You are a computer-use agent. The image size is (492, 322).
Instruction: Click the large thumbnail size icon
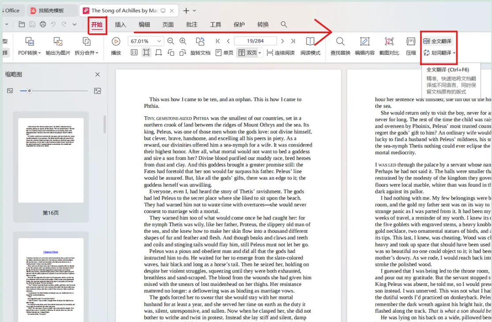point(98,91)
